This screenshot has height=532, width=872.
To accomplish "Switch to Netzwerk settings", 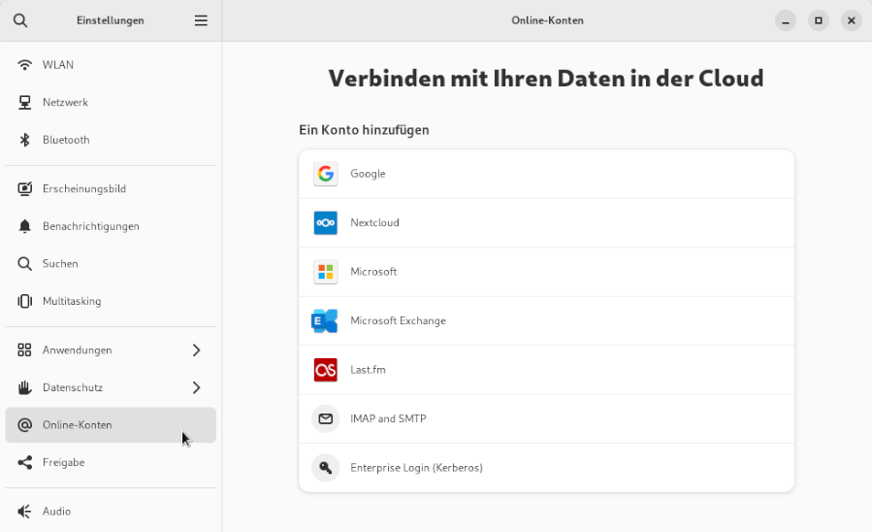I will pos(111,102).
